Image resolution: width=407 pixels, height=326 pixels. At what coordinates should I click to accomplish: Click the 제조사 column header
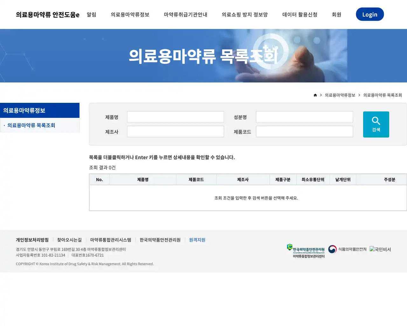(x=243, y=180)
